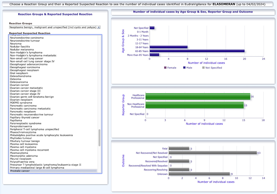Choose Precursor T-lymphoblastic lymphoma/leukaemia stage II
Viewport: 277px width, 194px height.
coord(46,165)
